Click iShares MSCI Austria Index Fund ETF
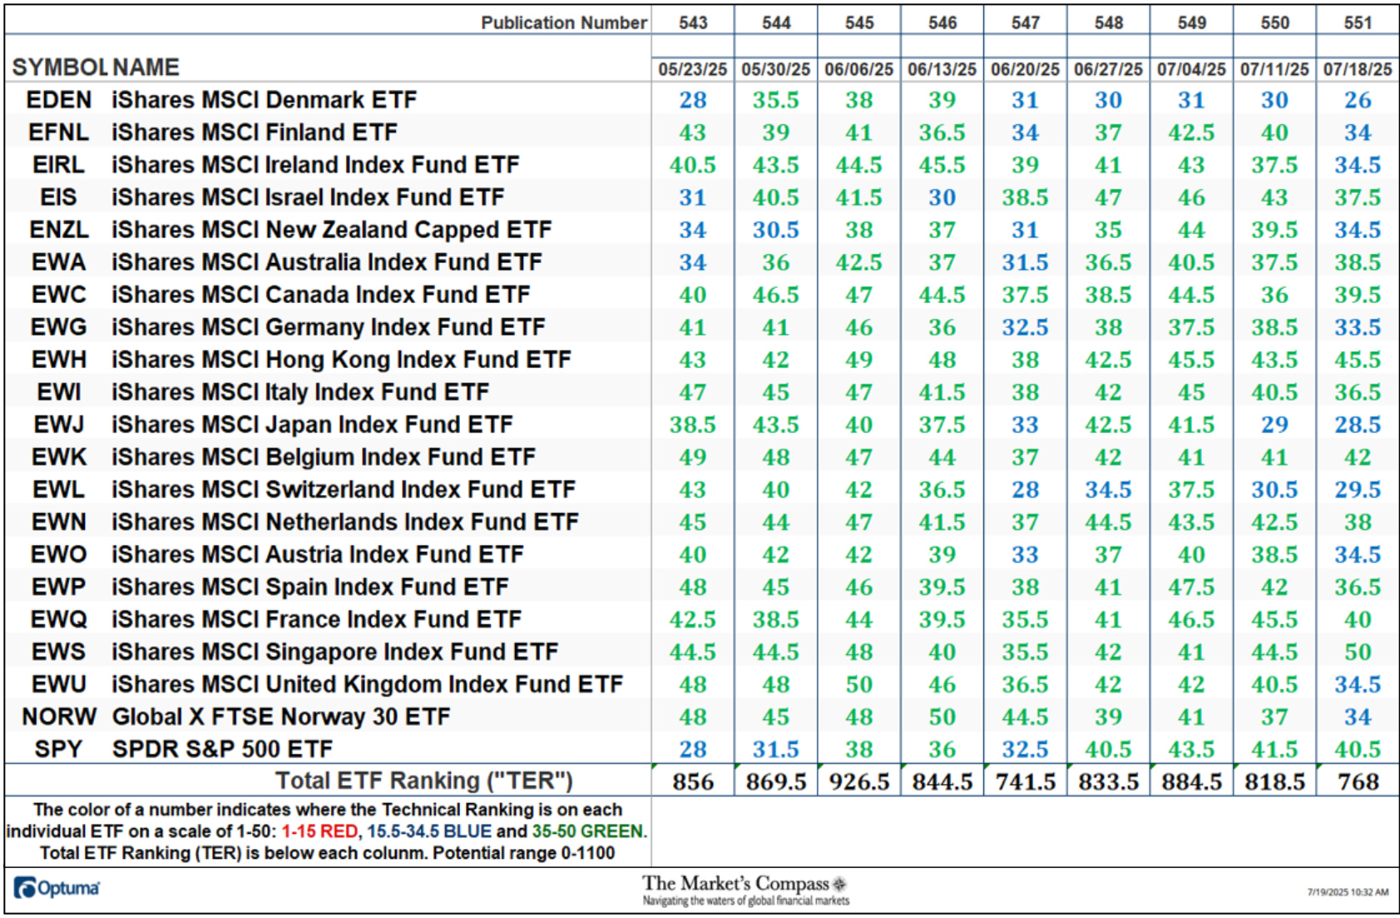The image size is (1400, 918). click(x=318, y=554)
